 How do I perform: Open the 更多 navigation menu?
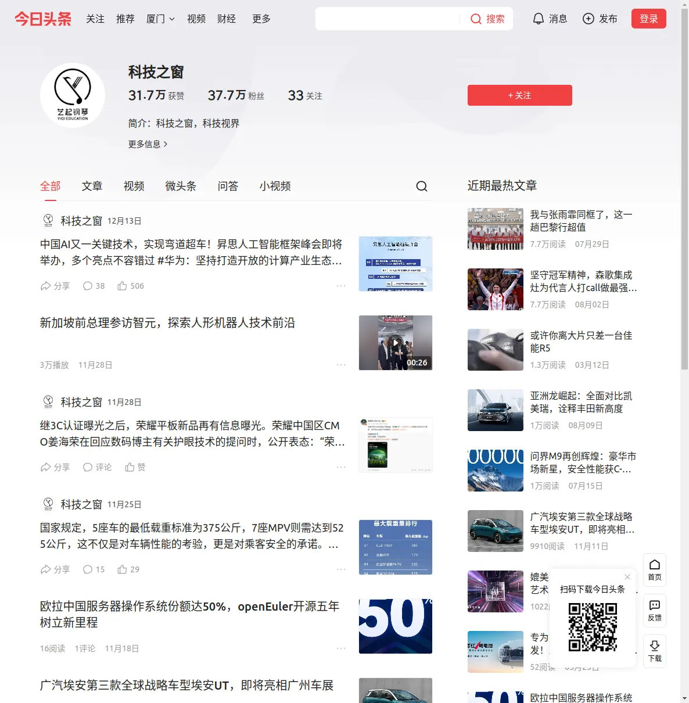(261, 19)
